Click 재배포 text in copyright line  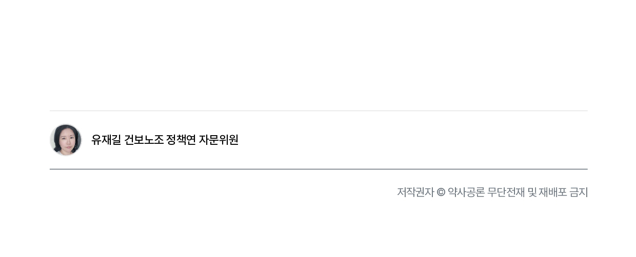tap(553, 192)
